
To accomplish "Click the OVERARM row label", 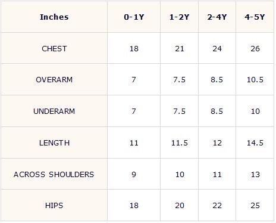I will pyautogui.click(x=54, y=80).
